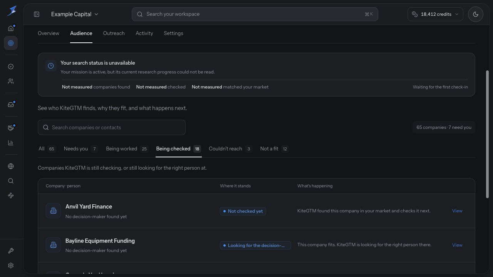
Task: Filter by Not a fit tab
Action: click(x=274, y=149)
